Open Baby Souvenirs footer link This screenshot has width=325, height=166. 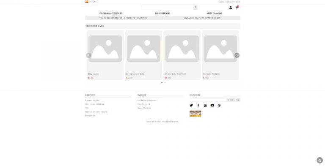point(143,104)
